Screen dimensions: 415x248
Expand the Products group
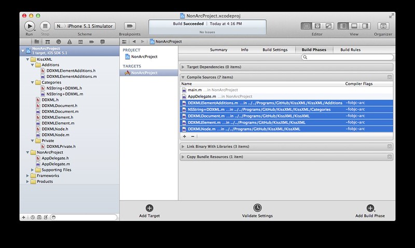pyautogui.click(x=27, y=181)
